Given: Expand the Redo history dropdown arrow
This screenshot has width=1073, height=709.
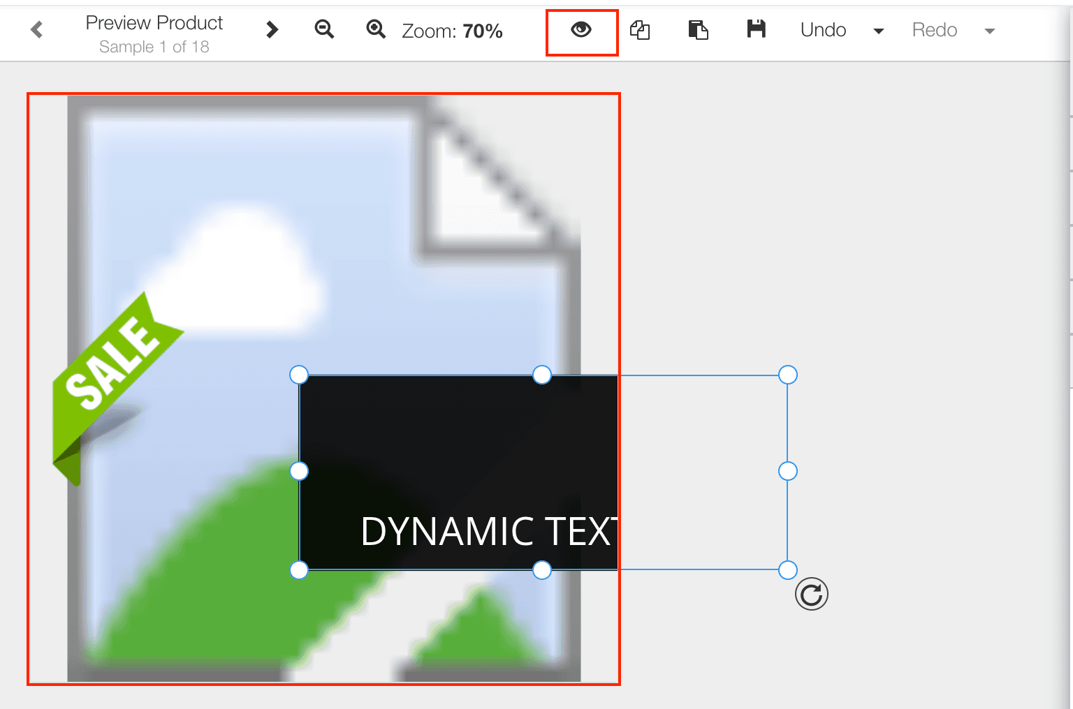Looking at the screenshot, I should (x=989, y=31).
